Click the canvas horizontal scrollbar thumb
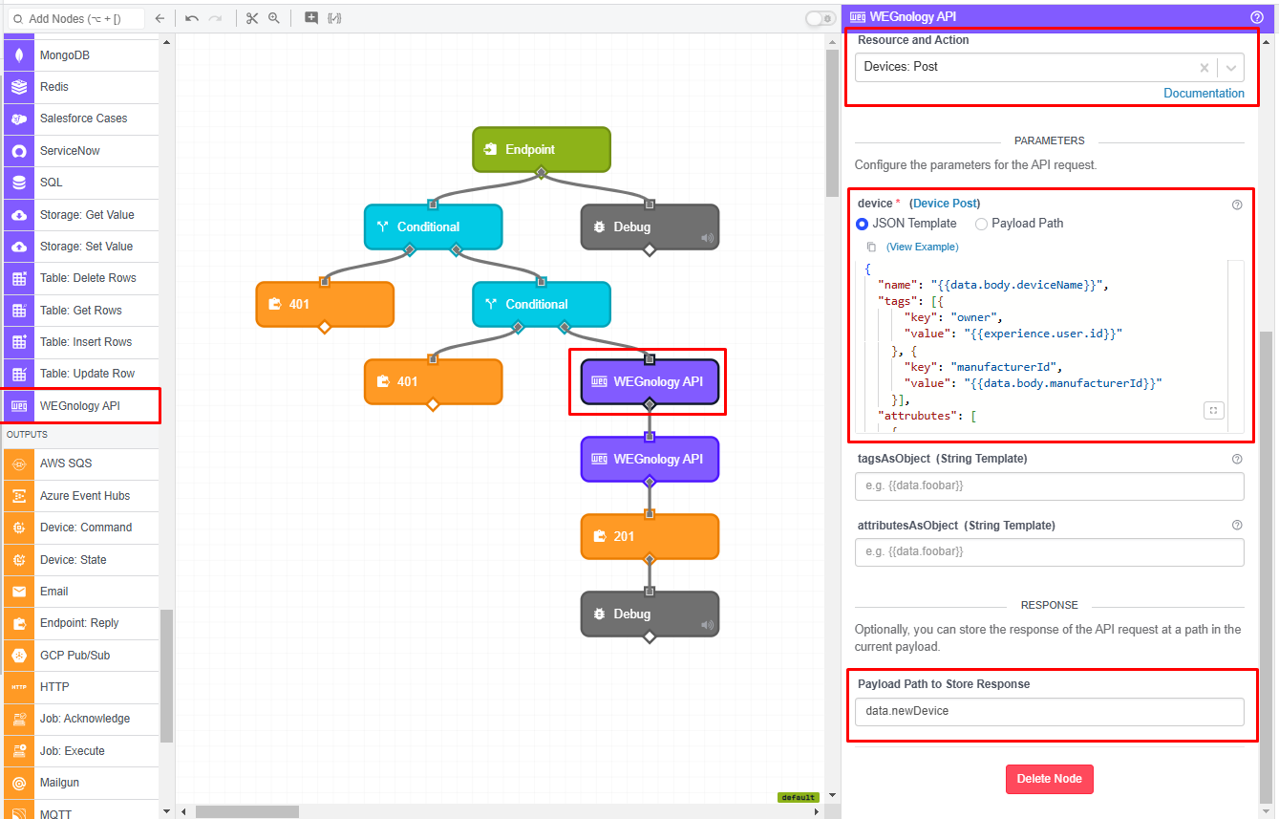1279x819 pixels. pos(247,811)
